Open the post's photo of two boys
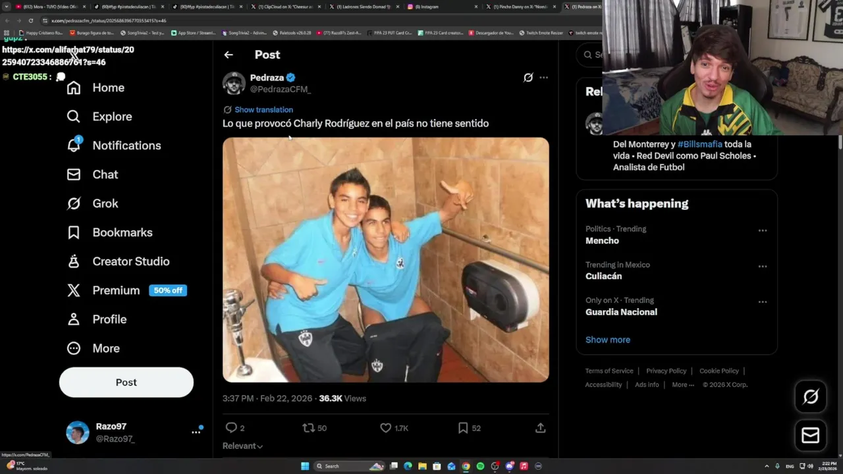 pyautogui.click(x=385, y=259)
